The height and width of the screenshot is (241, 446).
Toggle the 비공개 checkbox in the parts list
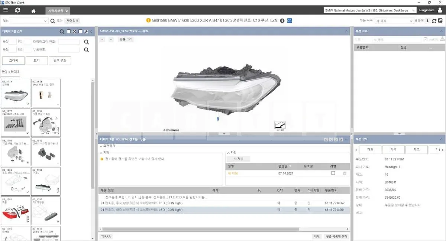pos(426,39)
